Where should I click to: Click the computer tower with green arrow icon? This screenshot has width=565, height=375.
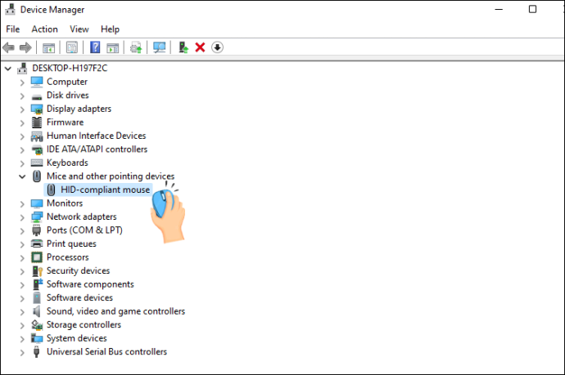(x=183, y=47)
